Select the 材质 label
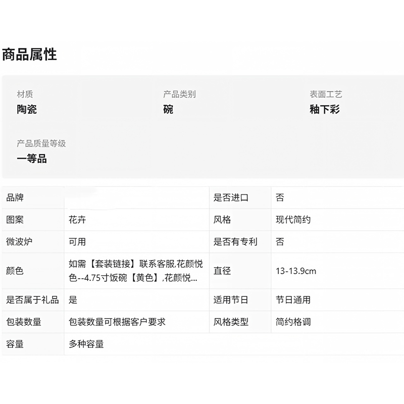This screenshot has height=404, width=404. (x=25, y=94)
